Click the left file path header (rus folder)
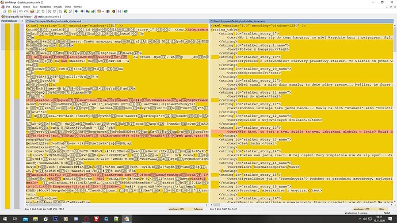Image resolution: width=397 pixels, height=223 pixels. (x=117, y=21)
